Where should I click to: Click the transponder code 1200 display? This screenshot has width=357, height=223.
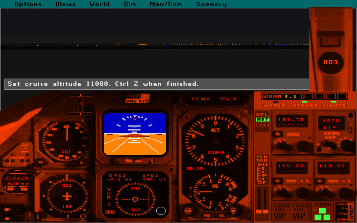pos(331,121)
